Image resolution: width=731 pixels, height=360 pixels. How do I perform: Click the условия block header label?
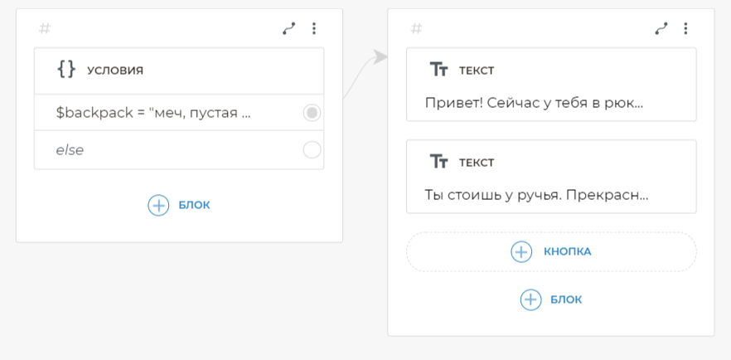[x=115, y=71]
